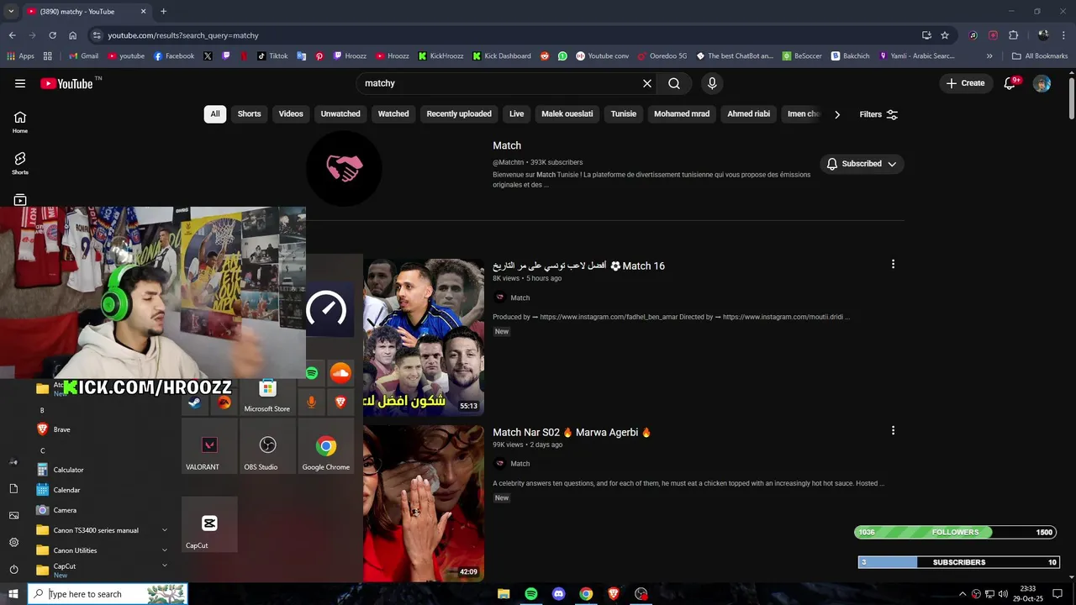Open Start menu Settings gear
This screenshot has height=605, width=1076.
[x=13, y=542]
